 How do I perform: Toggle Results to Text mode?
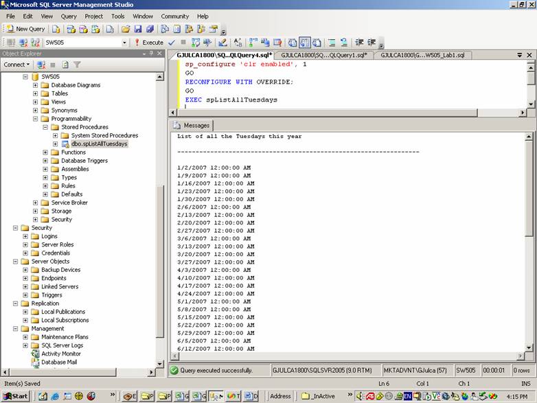pyautogui.click(x=293, y=43)
